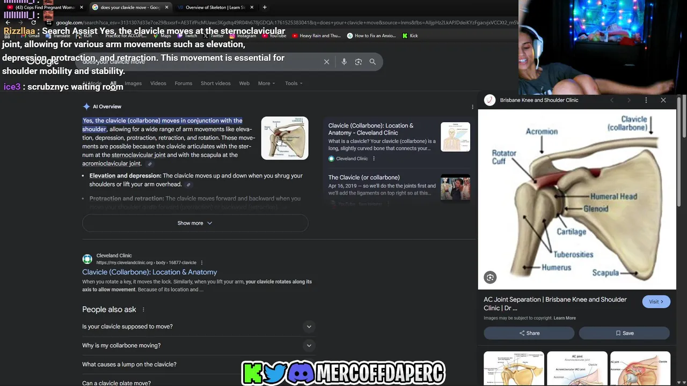Expand AI Overview with Show more
Screen dimensions: 687x386
point(195,223)
